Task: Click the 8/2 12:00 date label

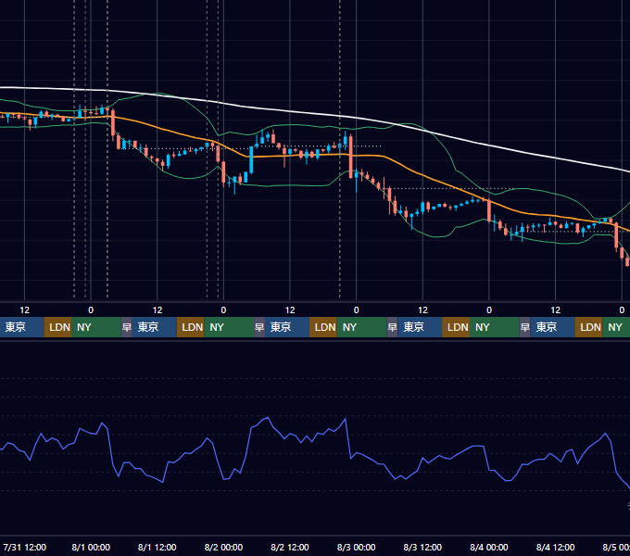Action: coord(290,547)
